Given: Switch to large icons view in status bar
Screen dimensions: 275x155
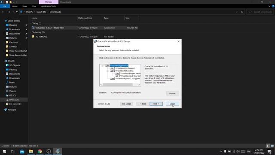Looking at the screenshot, I should (272, 146).
